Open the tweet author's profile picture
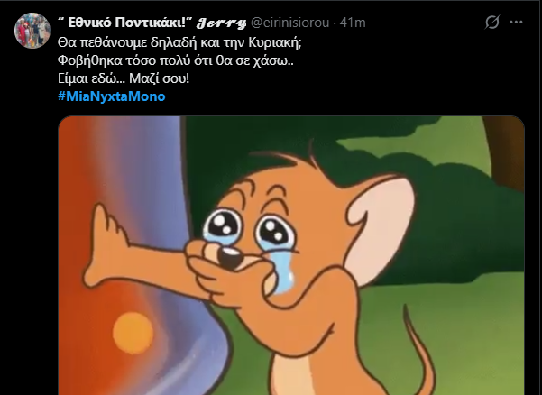This screenshot has height=395, width=542. (x=32, y=31)
